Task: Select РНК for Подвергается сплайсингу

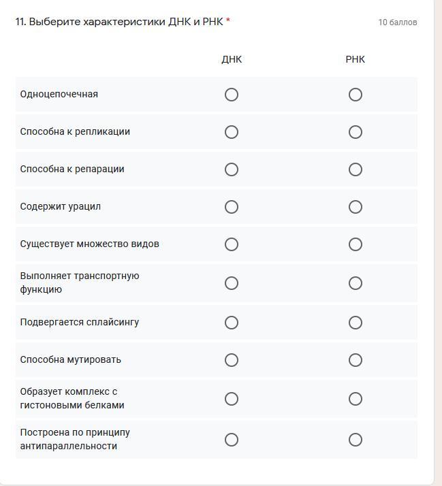Action: pyautogui.click(x=356, y=323)
